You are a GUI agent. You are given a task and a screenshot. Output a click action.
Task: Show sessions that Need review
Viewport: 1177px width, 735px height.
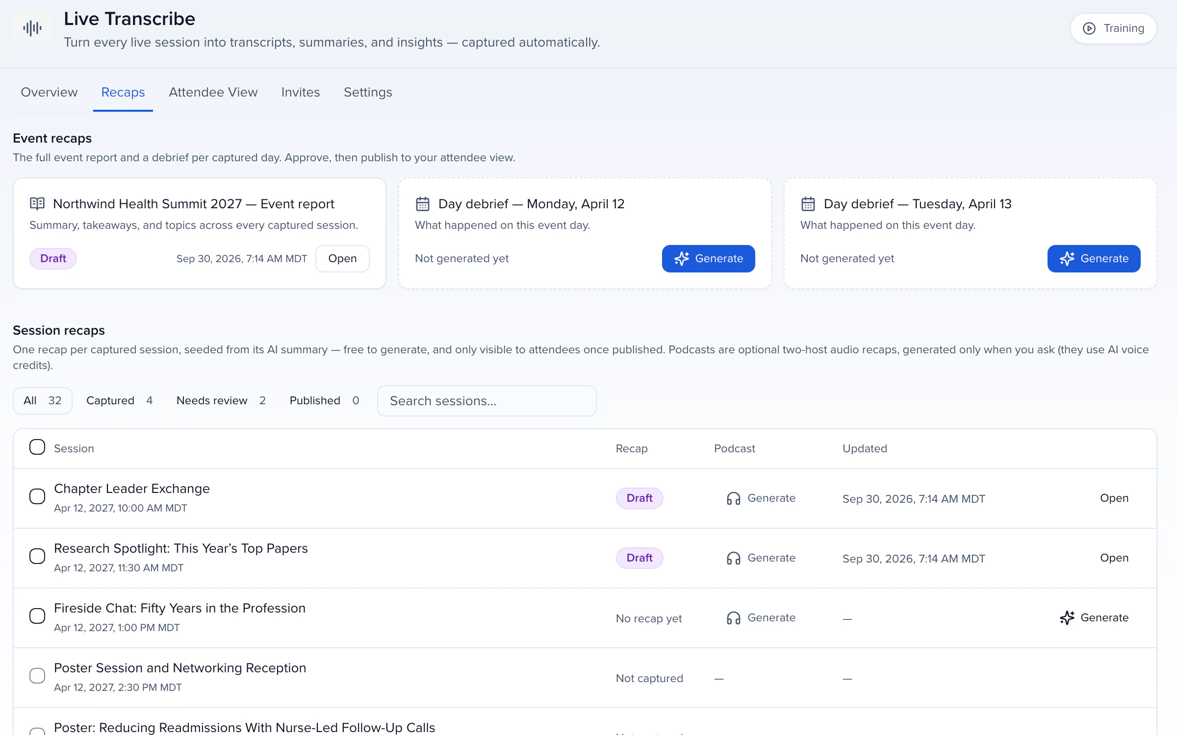pyautogui.click(x=221, y=401)
